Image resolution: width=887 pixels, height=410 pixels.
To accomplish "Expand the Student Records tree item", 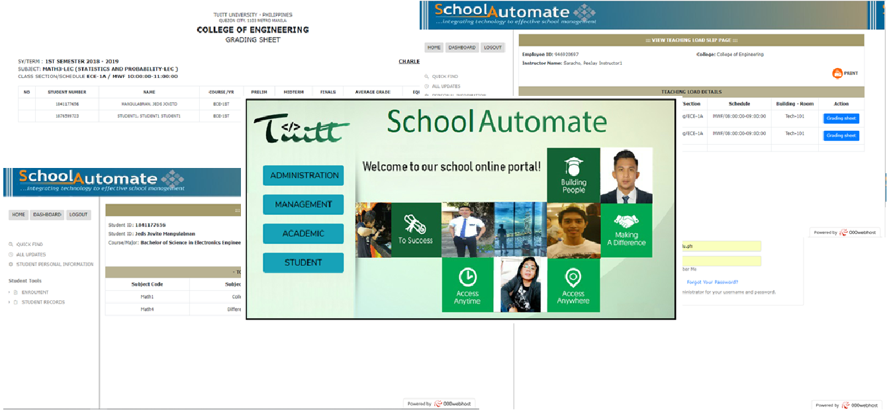I will [x=38, y=302].
